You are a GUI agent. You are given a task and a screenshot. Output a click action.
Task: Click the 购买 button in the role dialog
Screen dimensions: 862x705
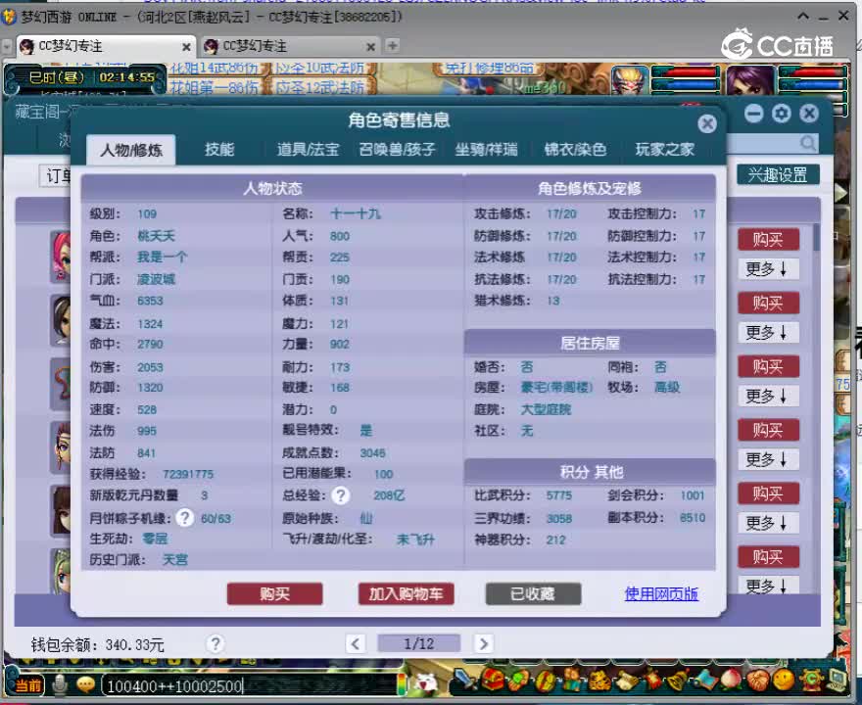pyautogui.click(x=274, y=594)
